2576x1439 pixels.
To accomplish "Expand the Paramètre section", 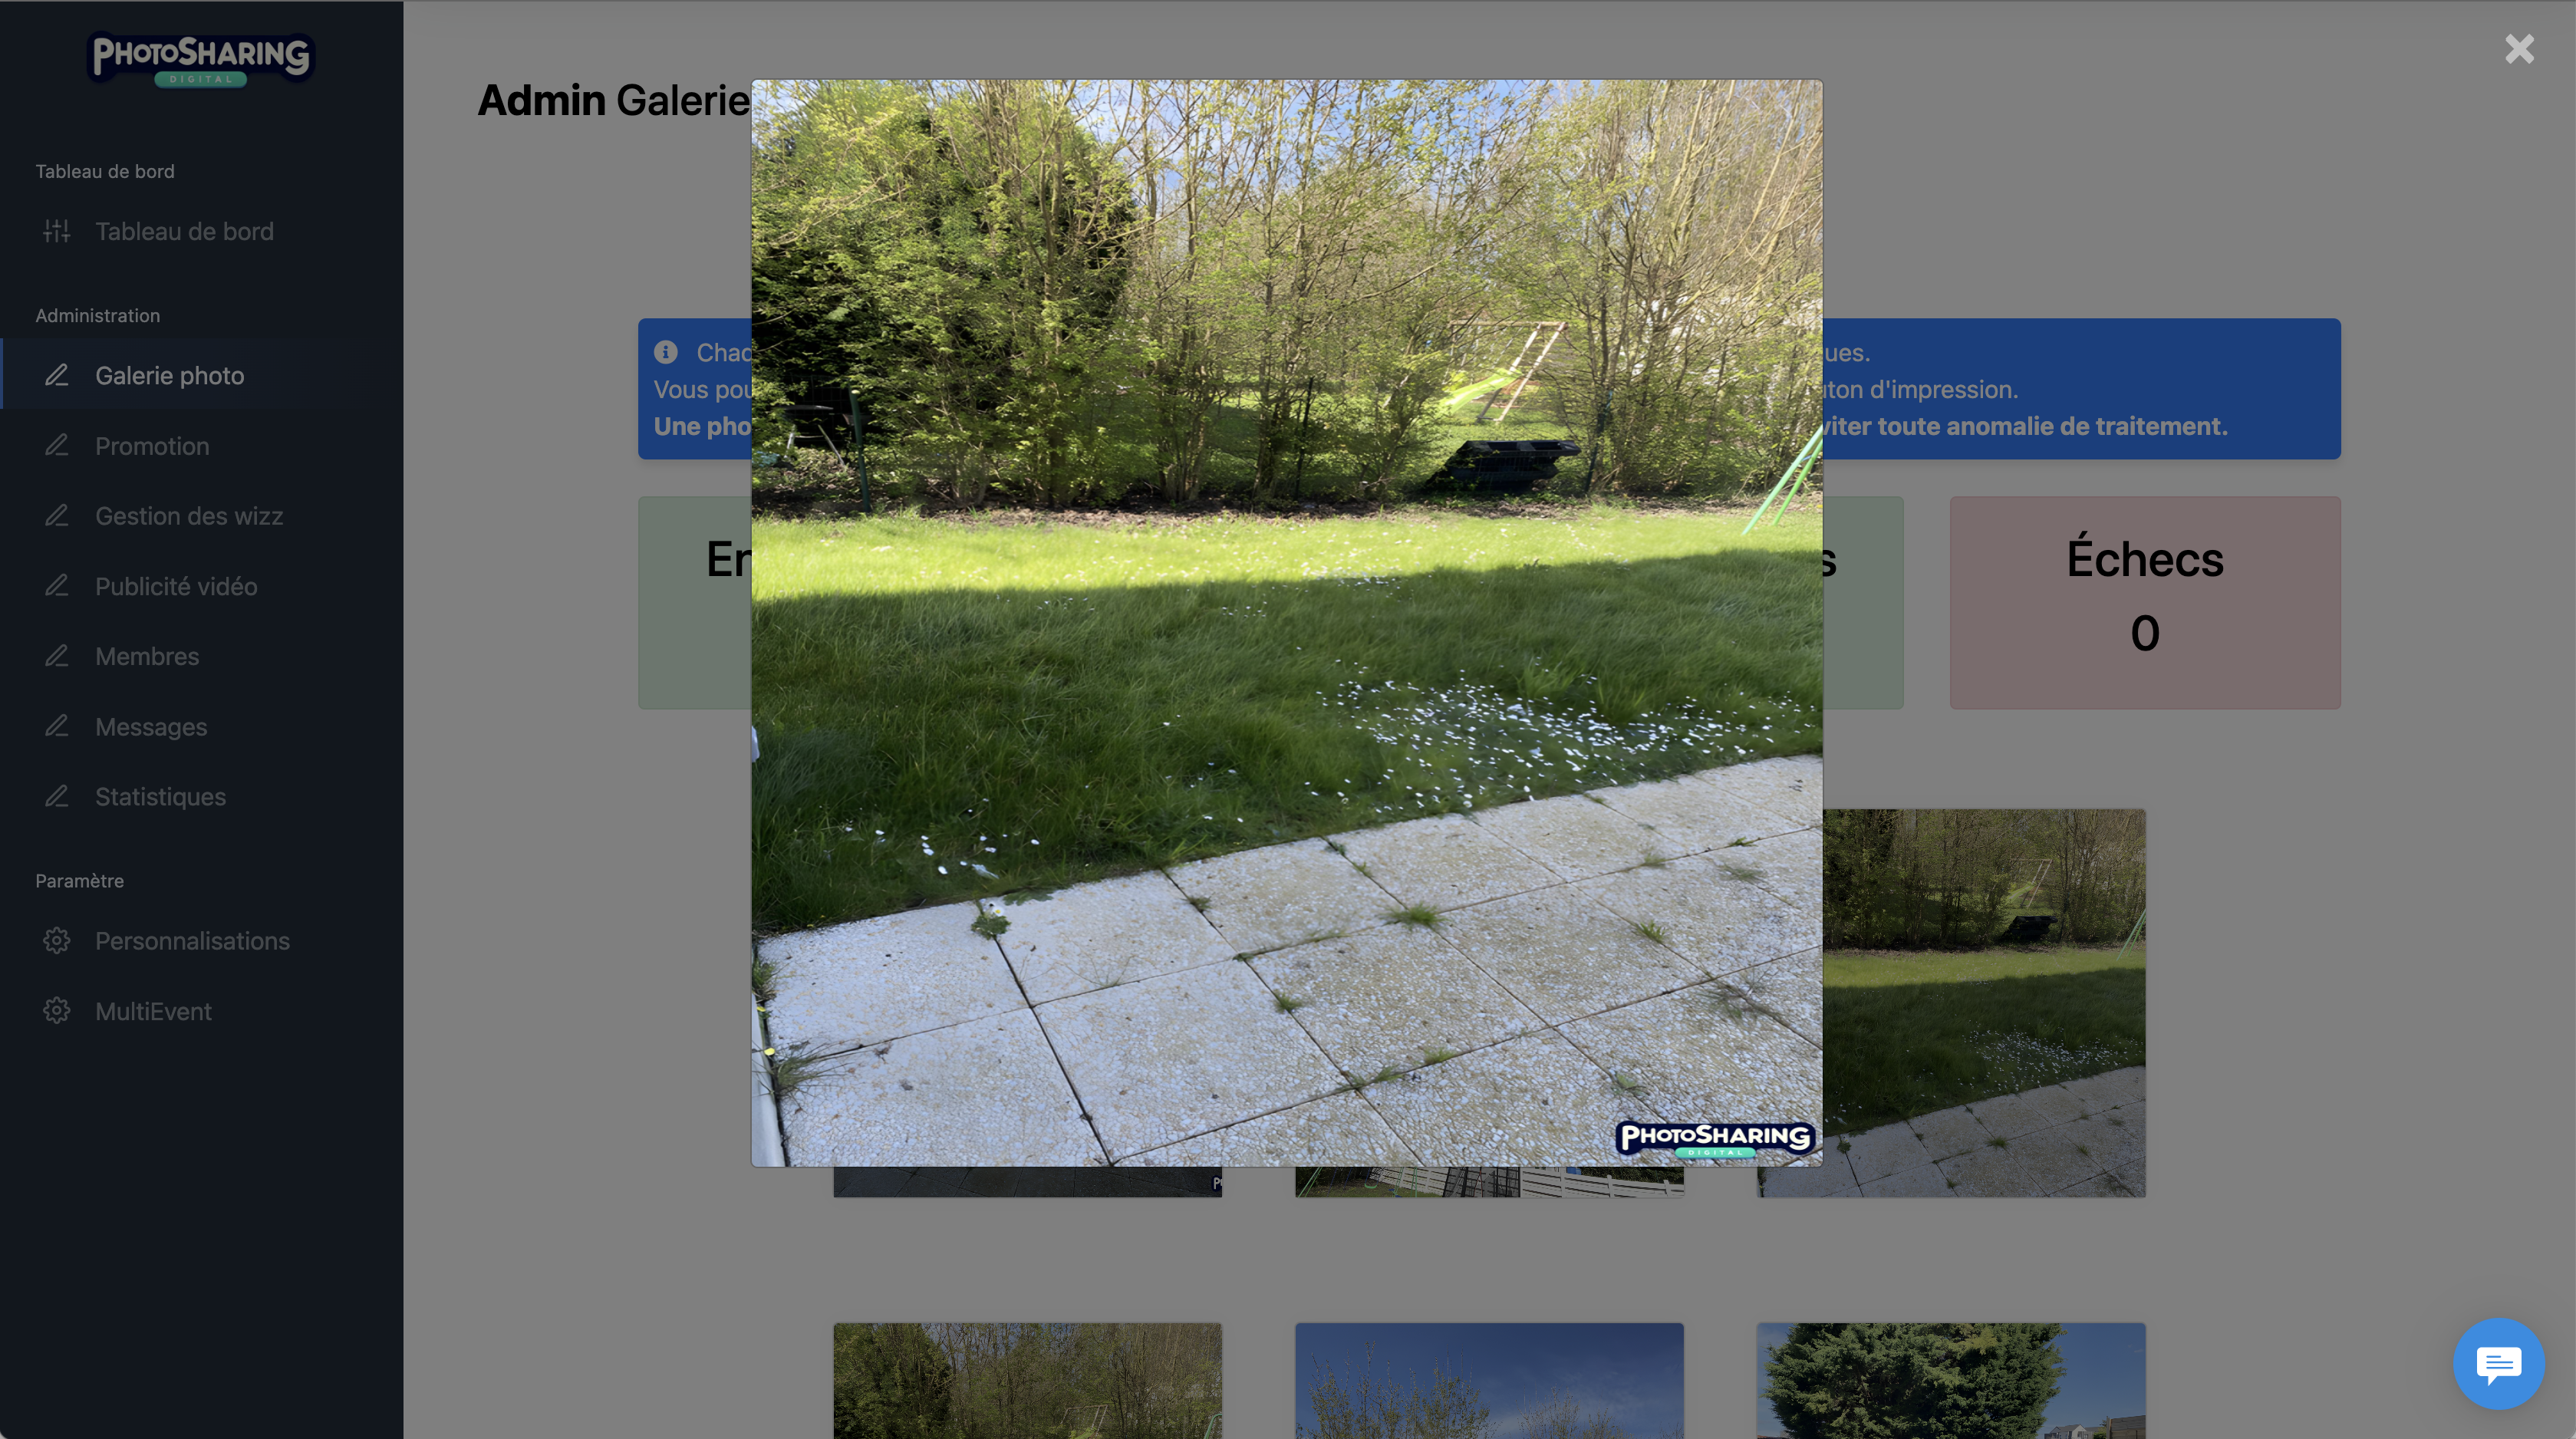I will coord(77,880).
